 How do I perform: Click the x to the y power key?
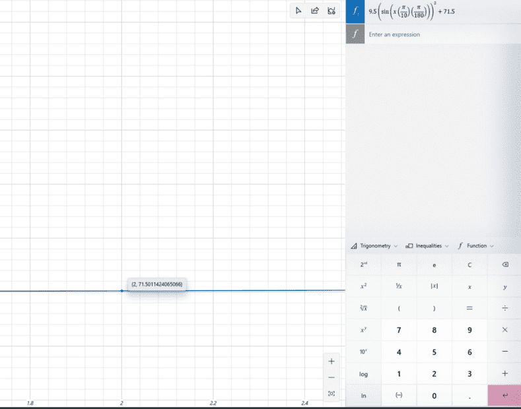click(363, 330)
